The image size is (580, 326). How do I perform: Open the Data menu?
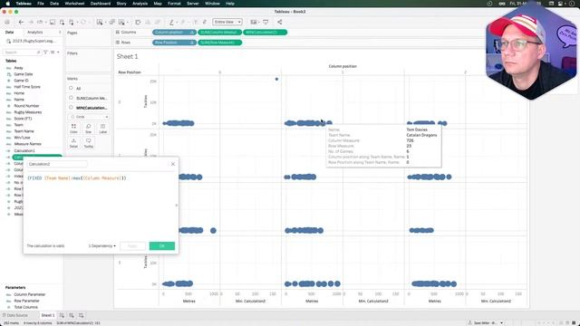54,4
